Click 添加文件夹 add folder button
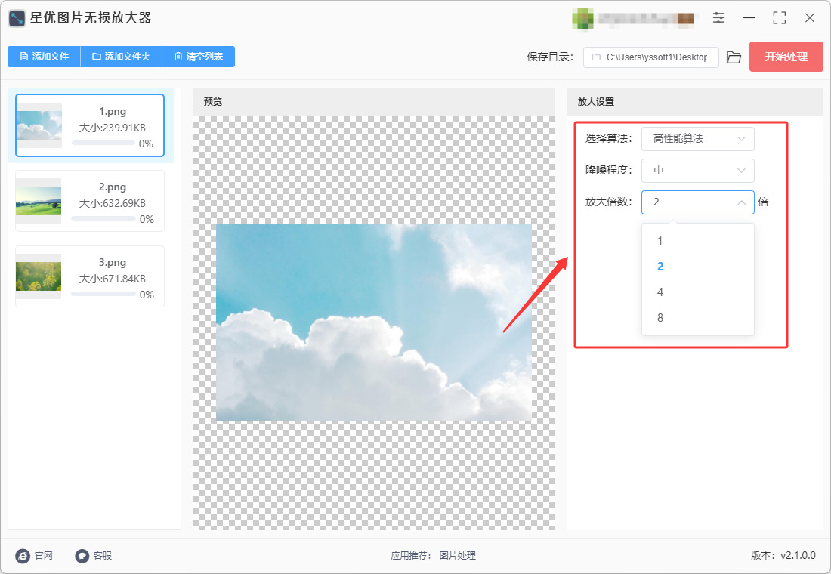Viewport: 831px width, 574px height. 121,57
